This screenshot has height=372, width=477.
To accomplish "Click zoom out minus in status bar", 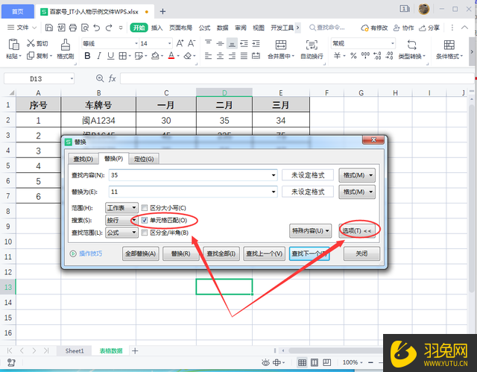I will tap(370, 362).
